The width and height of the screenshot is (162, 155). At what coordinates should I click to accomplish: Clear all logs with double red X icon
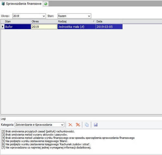coord(78,125)
